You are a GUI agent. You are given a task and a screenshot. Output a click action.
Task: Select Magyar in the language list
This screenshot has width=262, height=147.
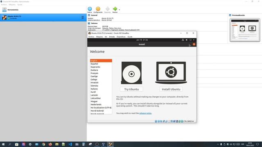point(101,101)
